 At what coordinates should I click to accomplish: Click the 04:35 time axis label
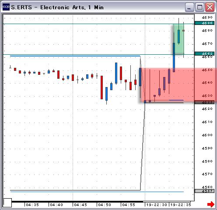(x=32, y=205)
